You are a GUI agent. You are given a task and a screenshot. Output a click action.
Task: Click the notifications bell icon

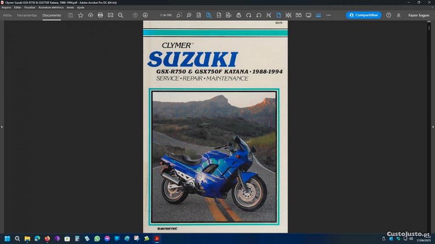click(x=398, y=15)
